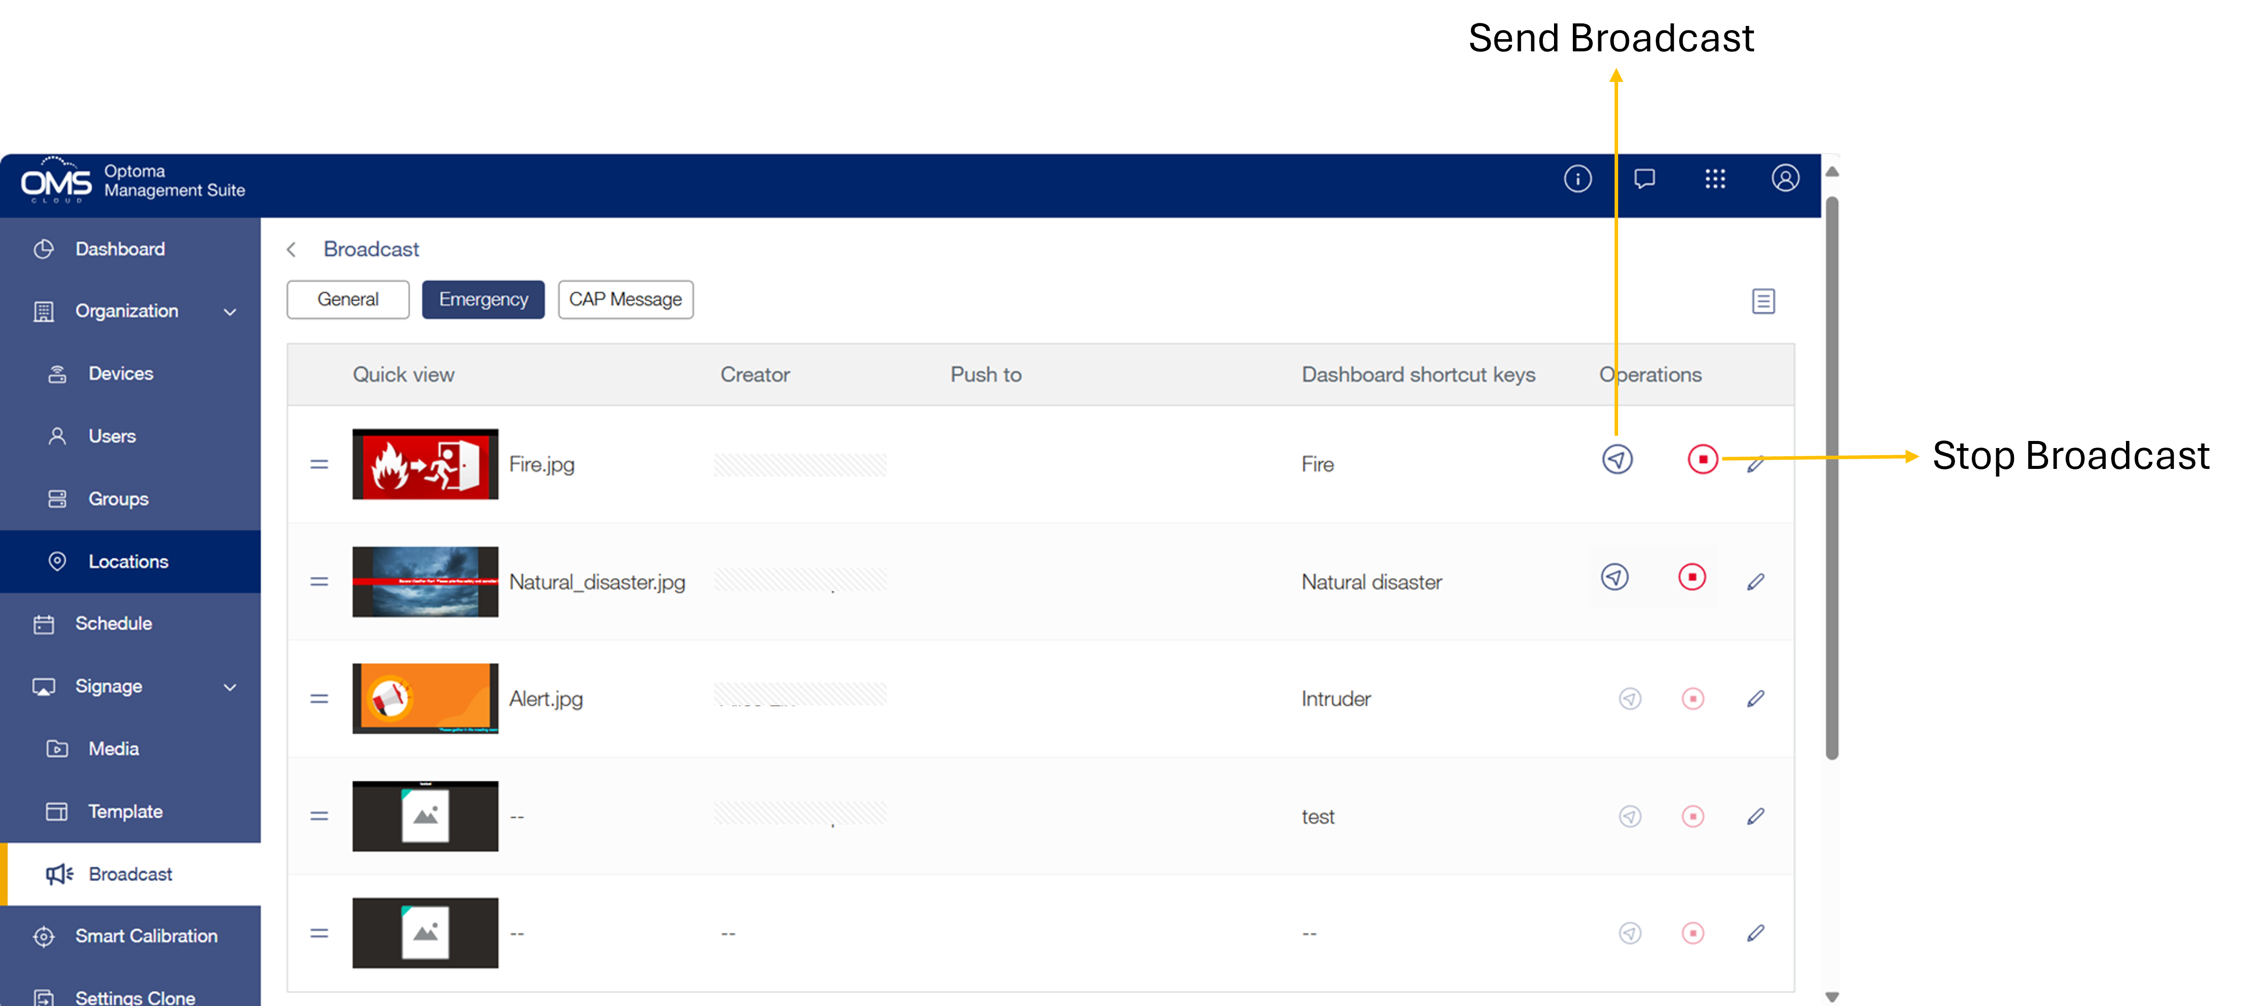
Task: Open the Fire.jpg thumbnail preview
Action: 424,463
